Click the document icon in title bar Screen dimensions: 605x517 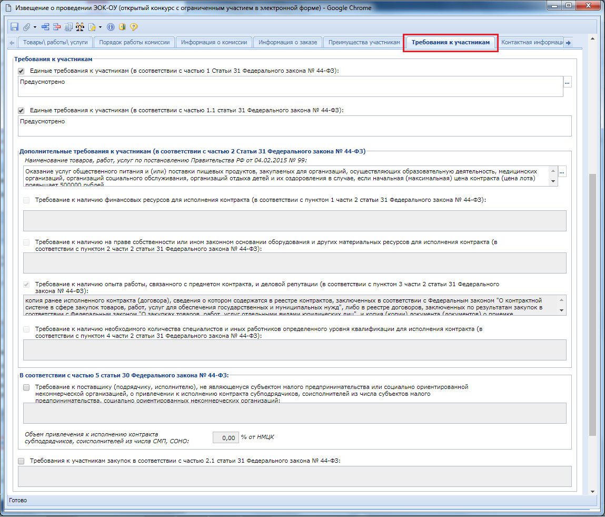(8, 8)
